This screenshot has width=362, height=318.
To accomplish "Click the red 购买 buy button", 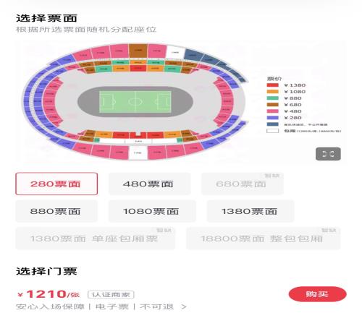I will [317, 294].
